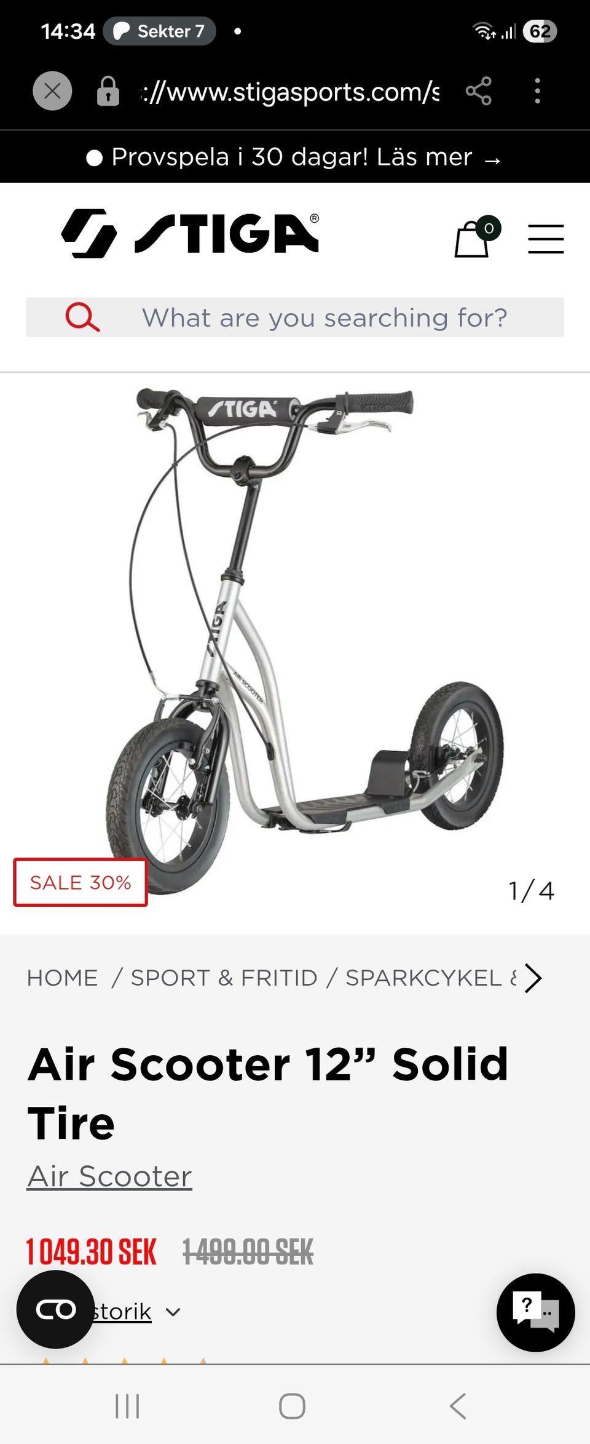Open SPARKCYKEL breadcrumb category
This screenshot has height=1444, width=590.
(430, 978)
